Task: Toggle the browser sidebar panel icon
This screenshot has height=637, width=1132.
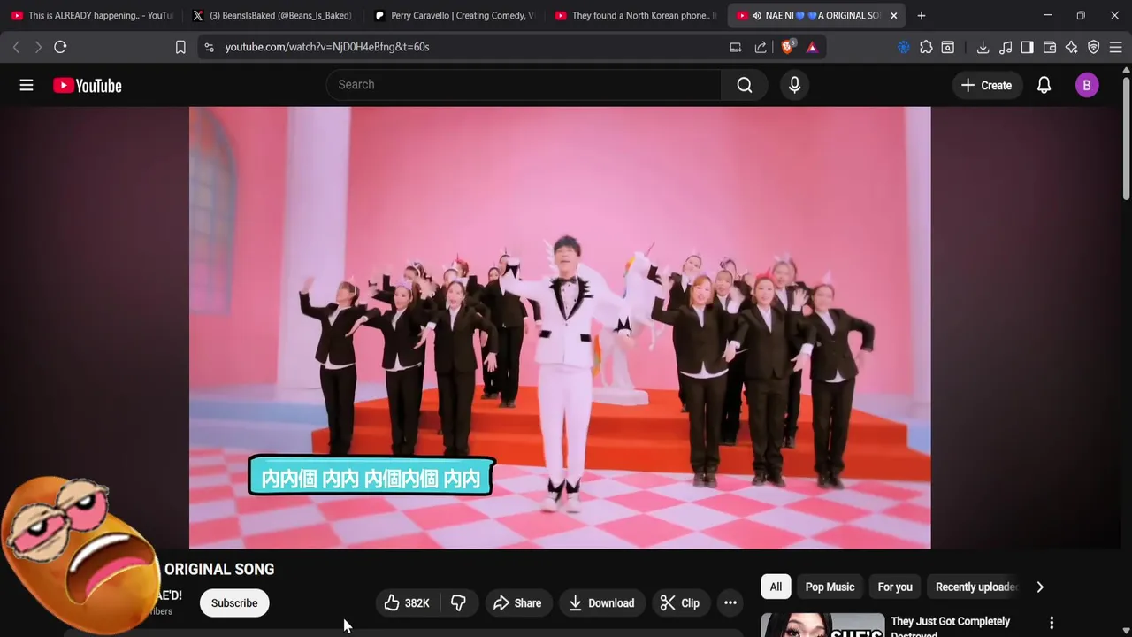Action: click(x=1027, y=47)
